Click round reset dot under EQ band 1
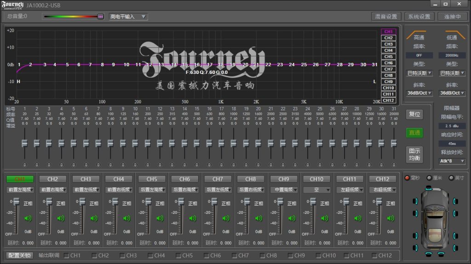The height and width of the screenshot is (264, 471). coord(25,165)
